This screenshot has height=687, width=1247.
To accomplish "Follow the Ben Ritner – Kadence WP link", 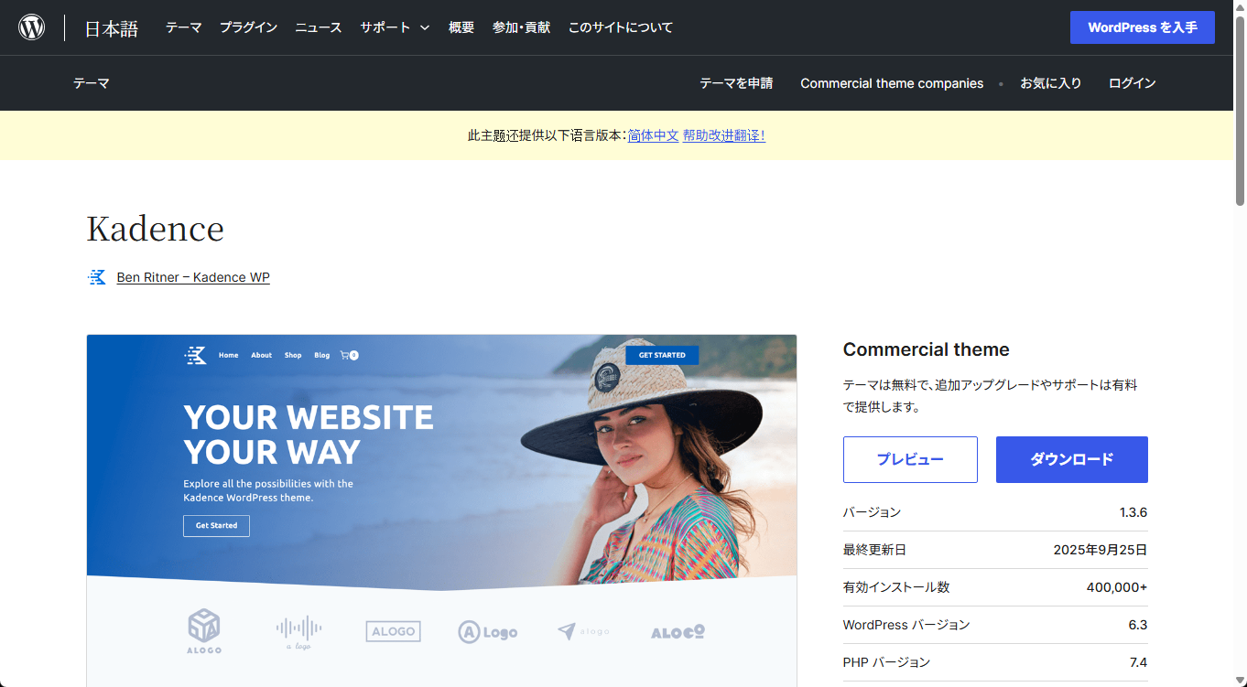I will 193,277.
